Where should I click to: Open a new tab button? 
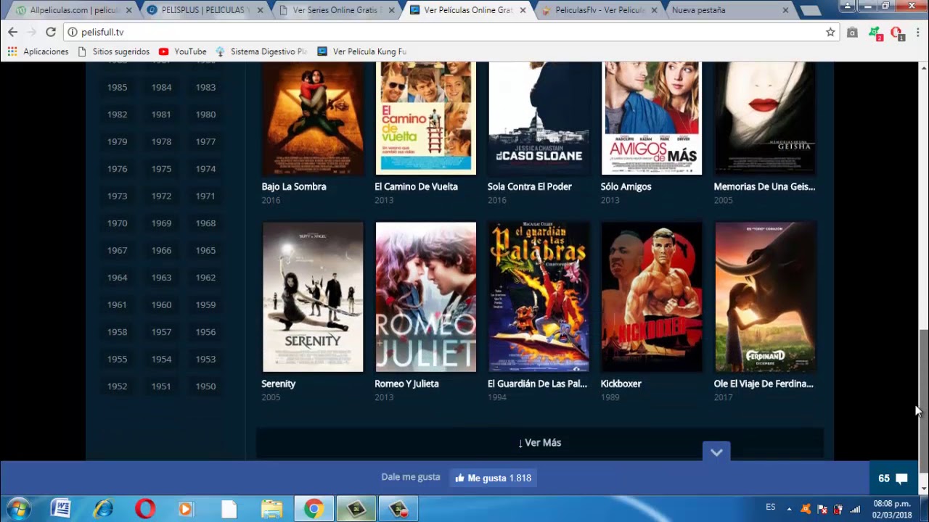tap(810, 10)
